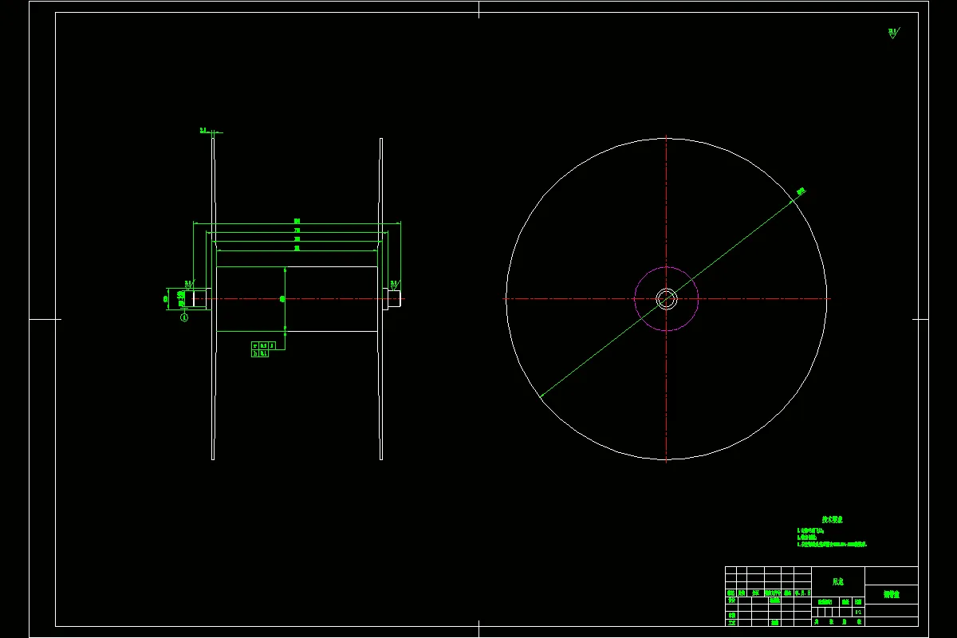This screenshot has height=638, width=957.
Task: Click the surface roughness symbol in the sheet's top-right corner
Action: [x=892, y=33]
